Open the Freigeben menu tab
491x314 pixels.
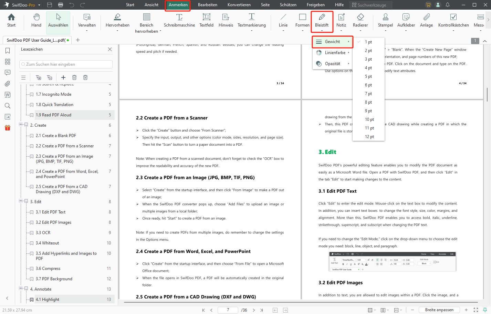click(316, 5)
